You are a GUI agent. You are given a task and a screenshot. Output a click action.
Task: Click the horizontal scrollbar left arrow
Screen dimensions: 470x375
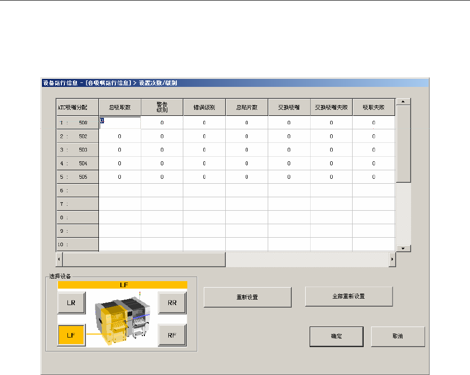59,259
